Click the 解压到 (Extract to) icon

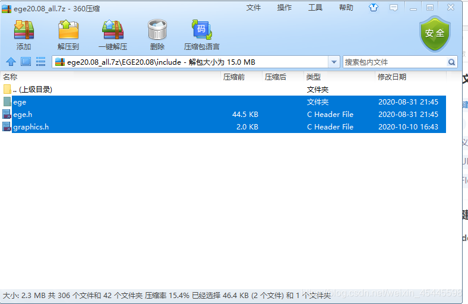point(68,30)
